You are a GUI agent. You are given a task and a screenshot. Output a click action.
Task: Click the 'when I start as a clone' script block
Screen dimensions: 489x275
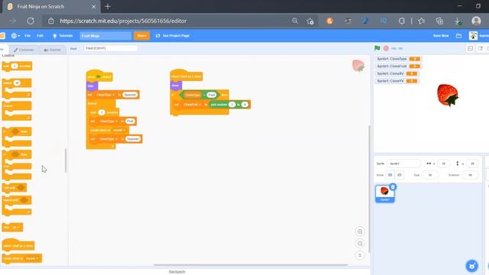[186, 76]
